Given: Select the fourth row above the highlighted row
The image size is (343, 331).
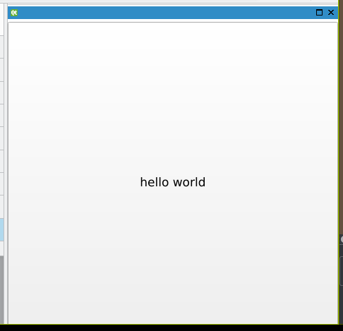Looking at the screenshot, I should (1, 138).
